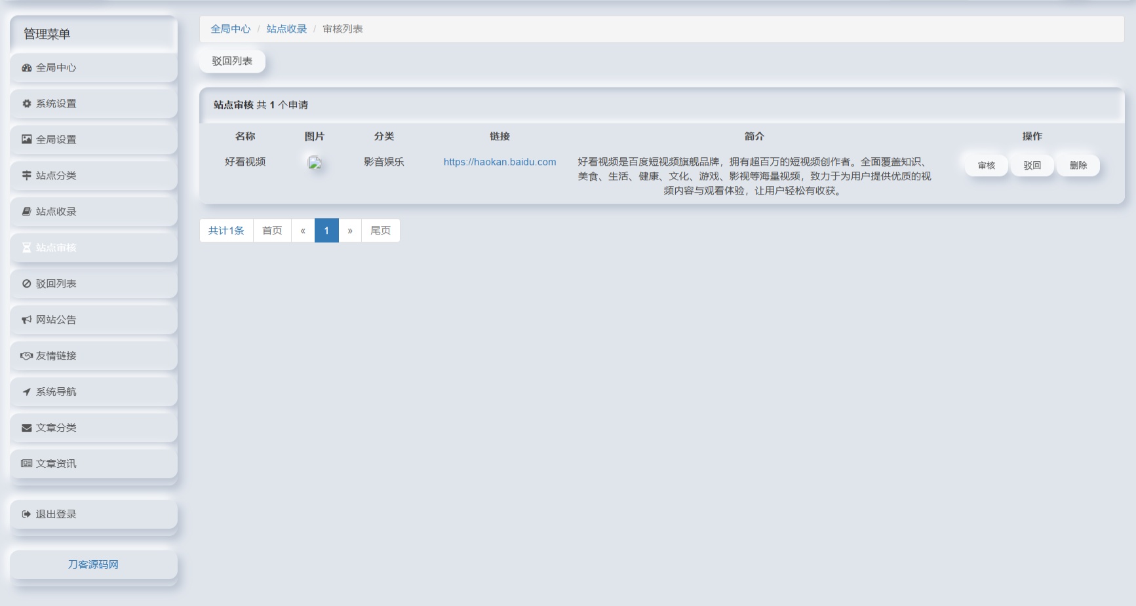Approve the 好看视频 application with 审核
This screenshot has width=1136, height=606.
point(986,165)
